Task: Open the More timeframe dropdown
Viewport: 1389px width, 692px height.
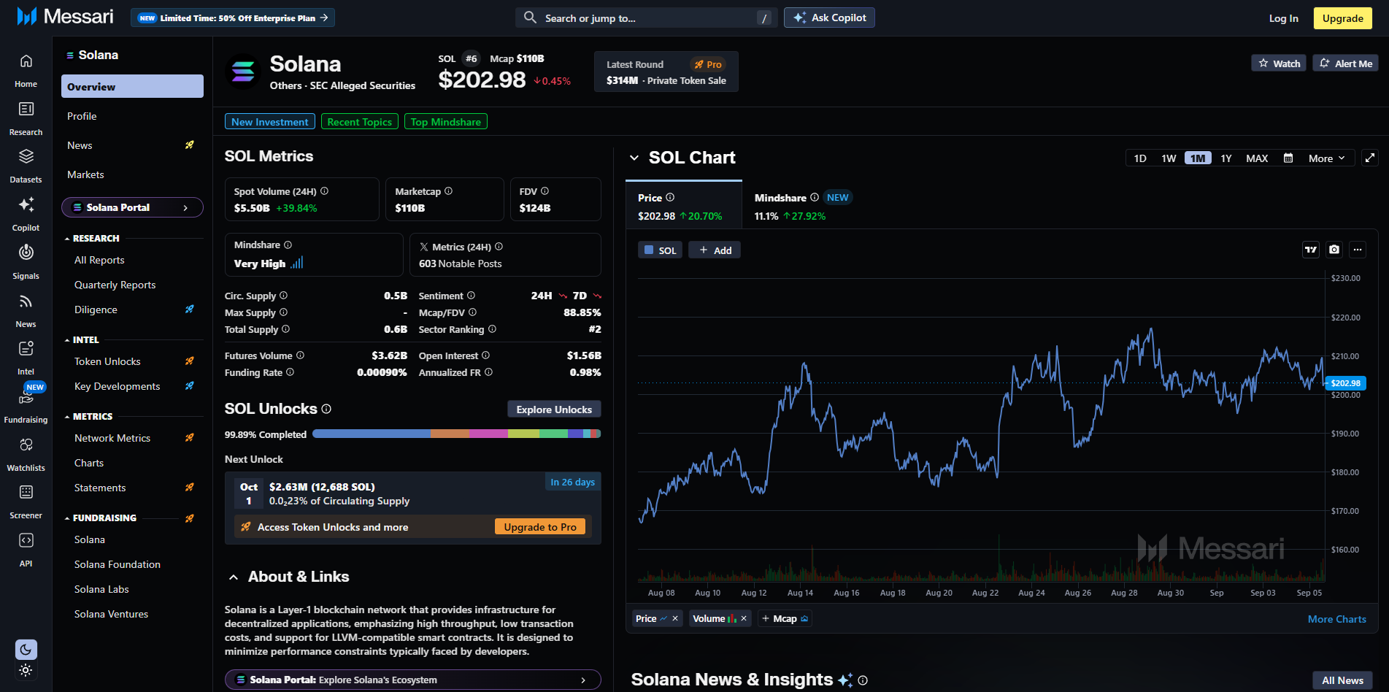Action: pyautogui.click(x=1325, y=158)
